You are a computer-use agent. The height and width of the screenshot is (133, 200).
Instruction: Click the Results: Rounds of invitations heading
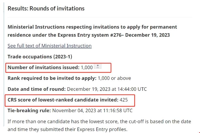tap(46, 8)
